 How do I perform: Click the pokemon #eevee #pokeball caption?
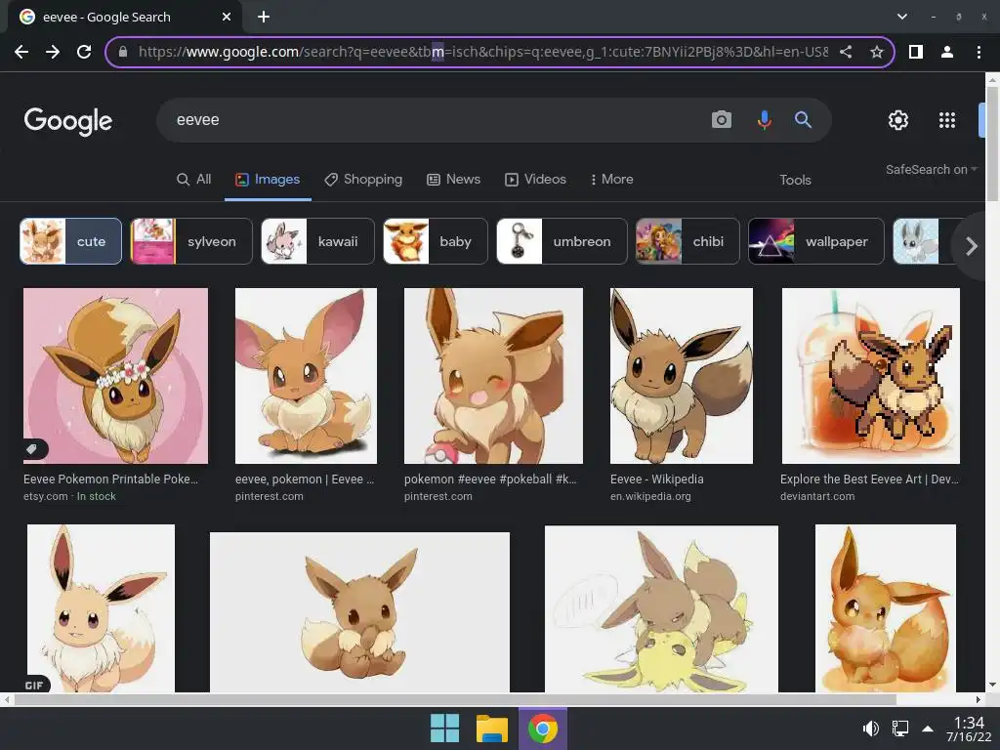coord(490,479)
